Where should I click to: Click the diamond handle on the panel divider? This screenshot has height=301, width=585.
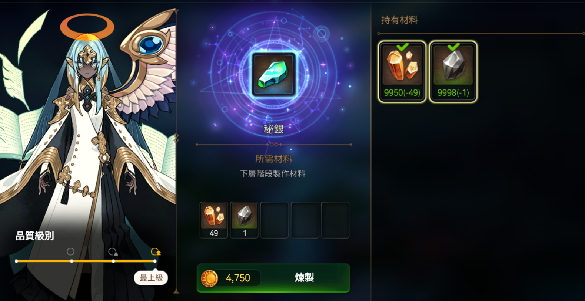tap(176, 138)
